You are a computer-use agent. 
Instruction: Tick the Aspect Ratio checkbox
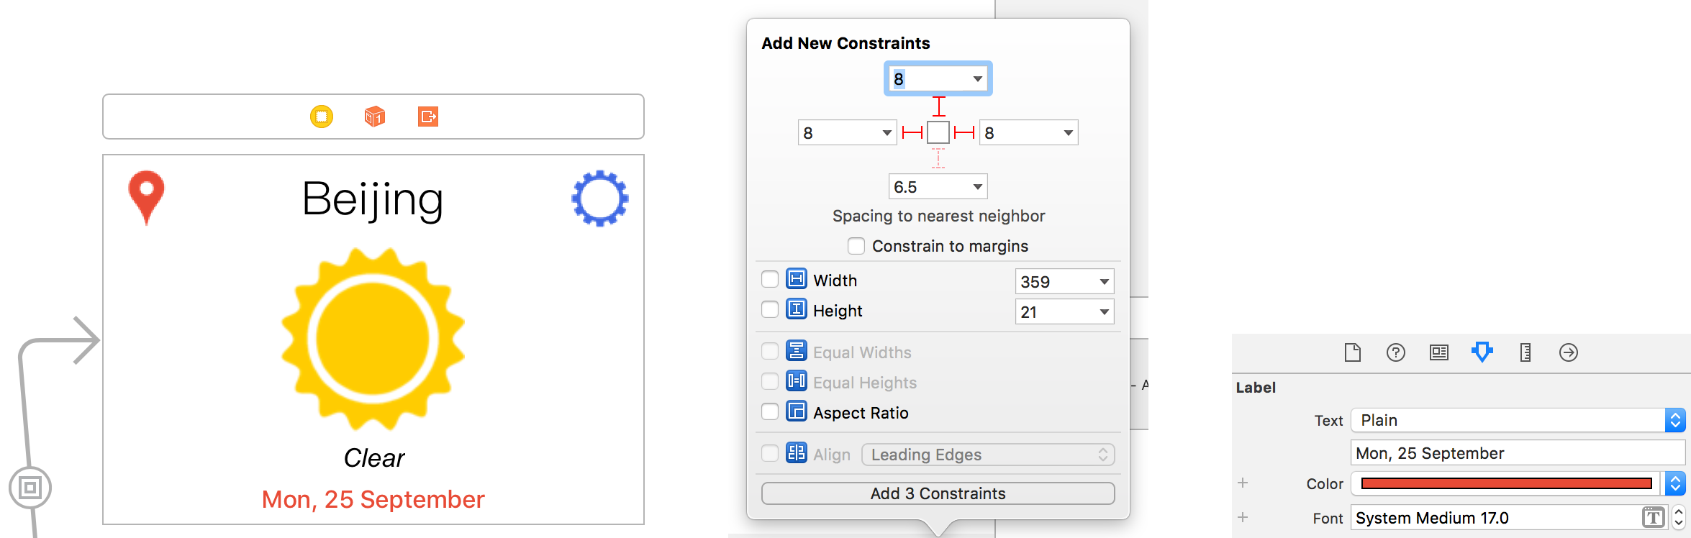click(x=770, y=411)
